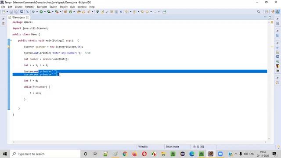Open Opera from the taskbar

coord(144,154)
